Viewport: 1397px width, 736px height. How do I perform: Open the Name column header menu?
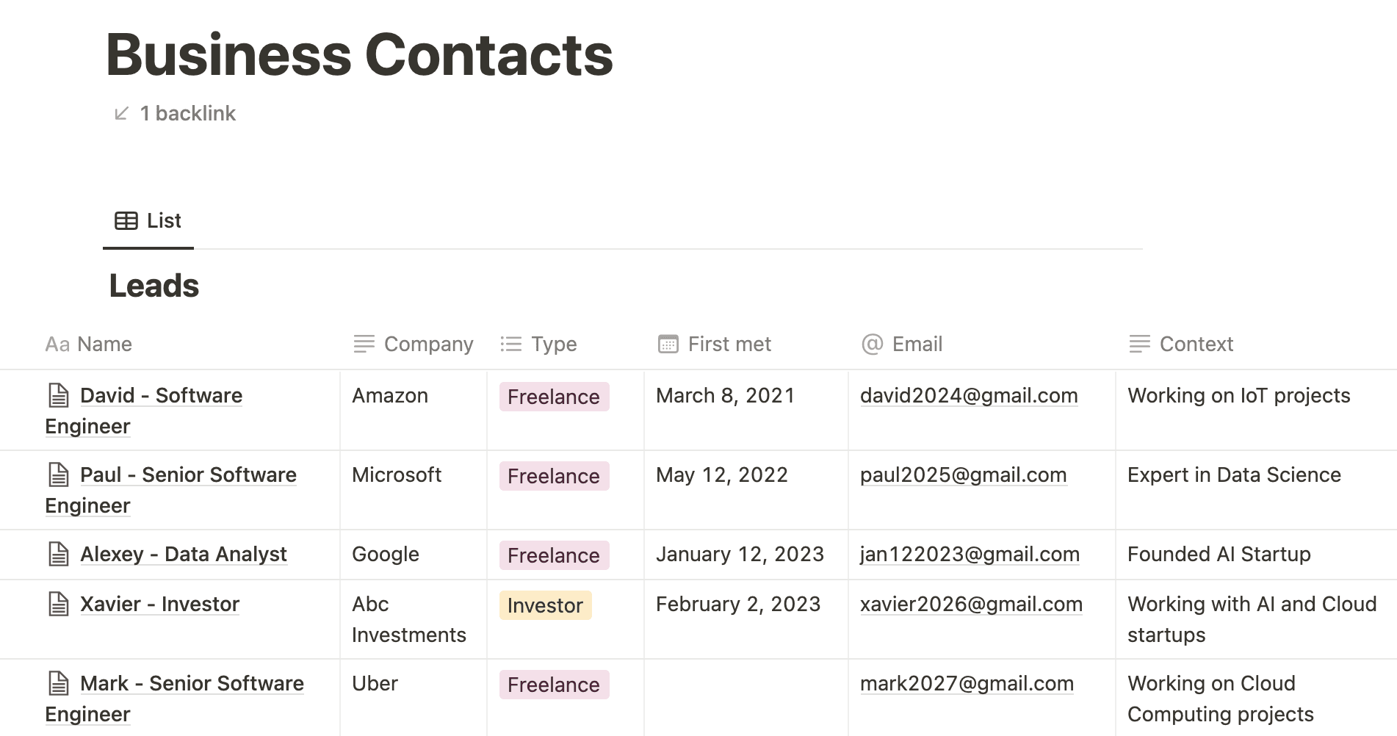[x=170, y=344]
